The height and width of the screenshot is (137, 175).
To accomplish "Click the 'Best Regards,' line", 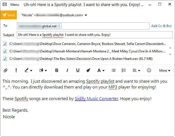I will [15, 110].
